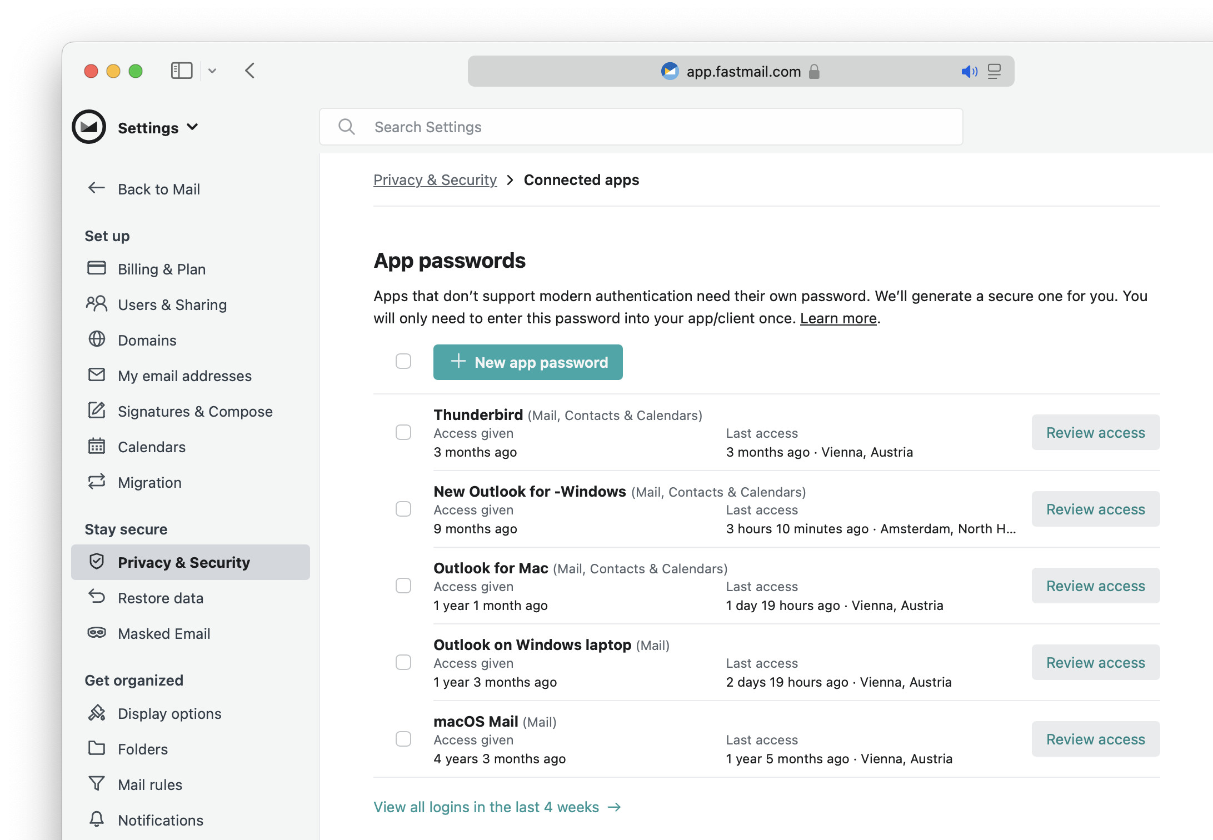Image resolution: width=1213 pixels, height=840 pixels.
Task: Open Users & Sharing people icon
Action: (x=97, y=303)
